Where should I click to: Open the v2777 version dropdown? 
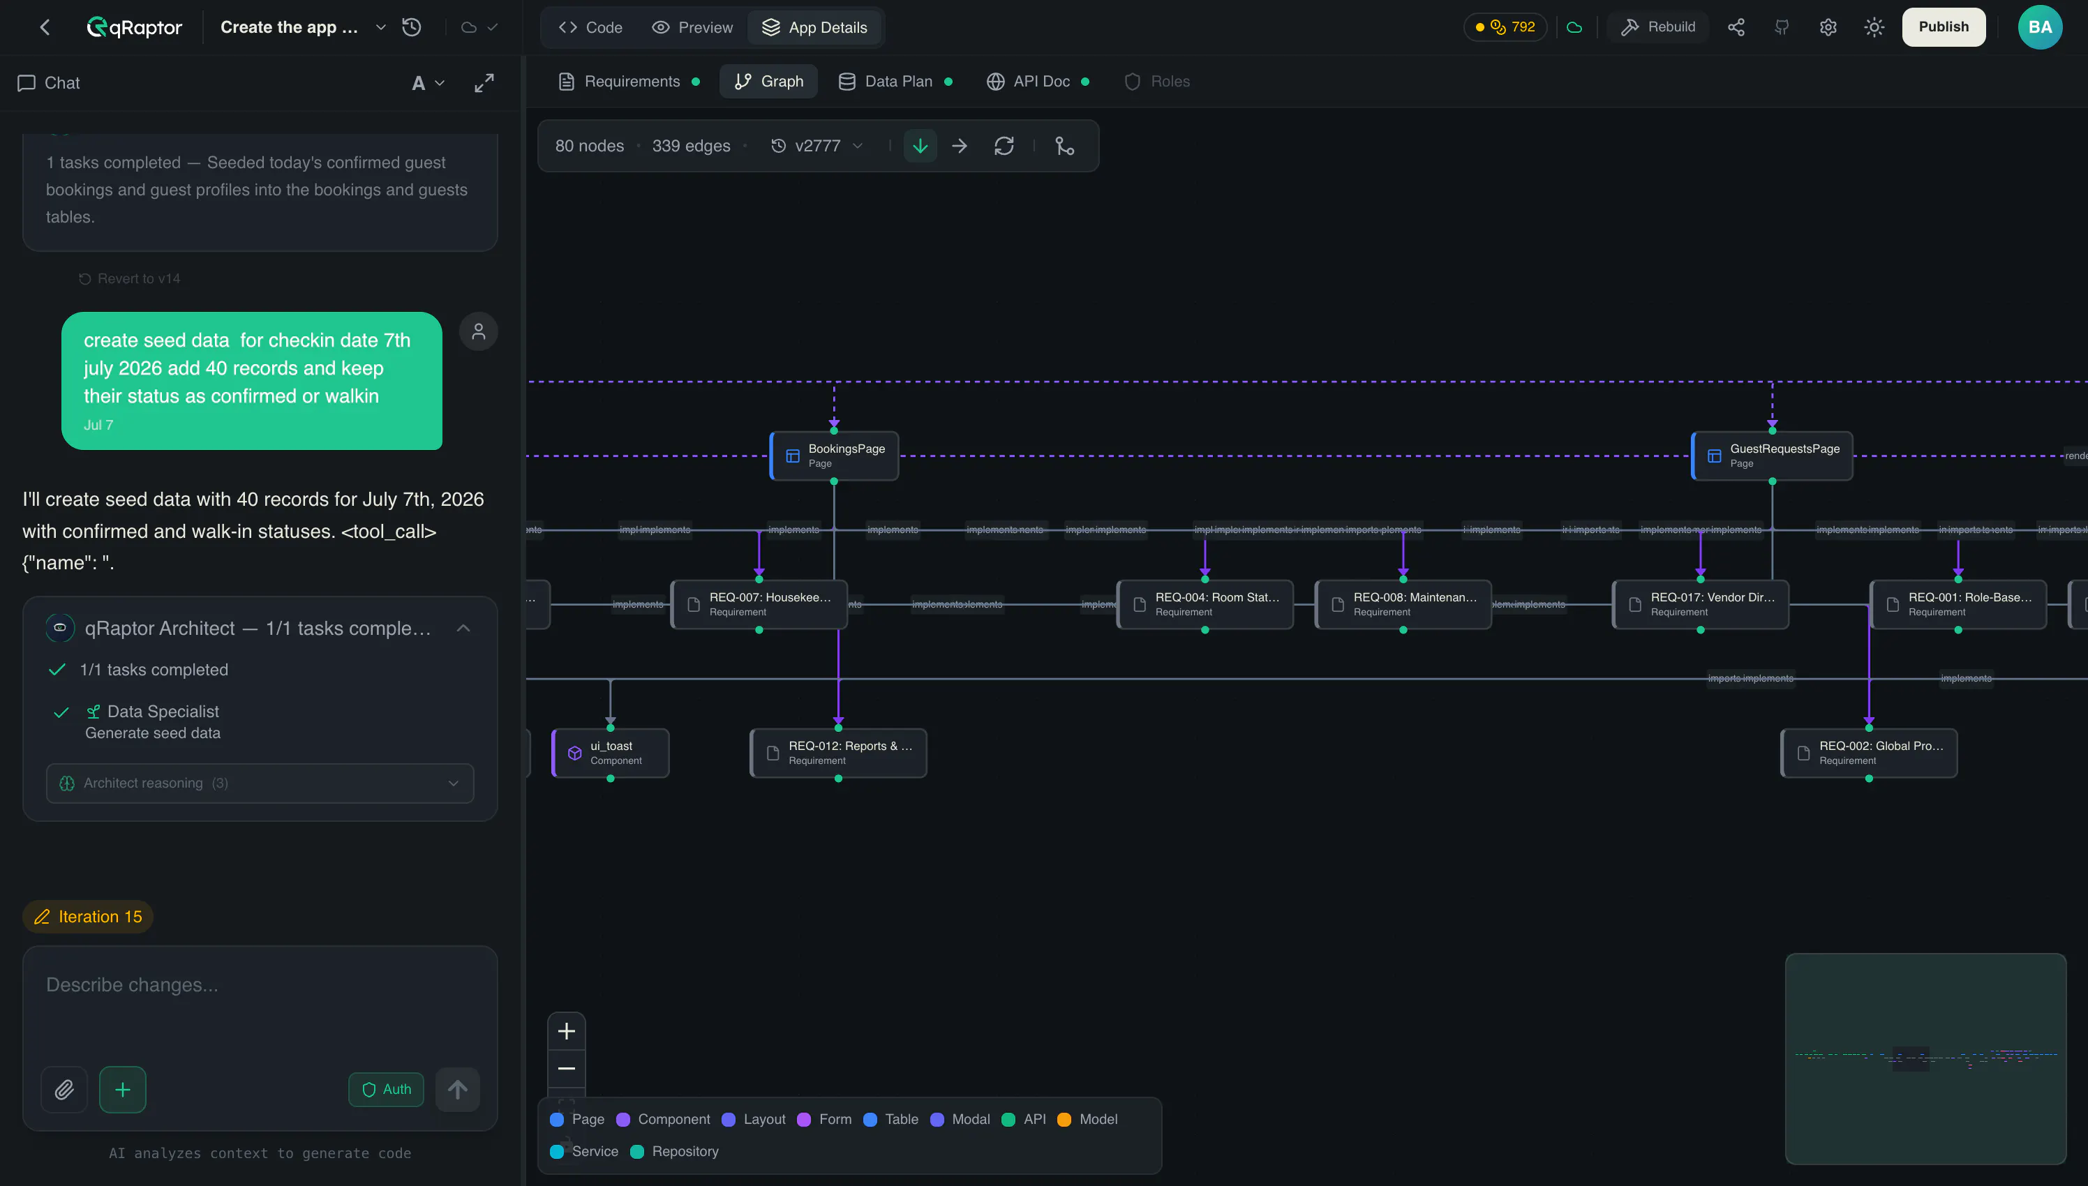[817, 146]
